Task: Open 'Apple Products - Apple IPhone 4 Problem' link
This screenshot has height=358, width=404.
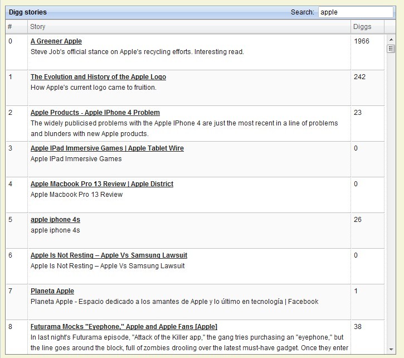Action: 95,113
